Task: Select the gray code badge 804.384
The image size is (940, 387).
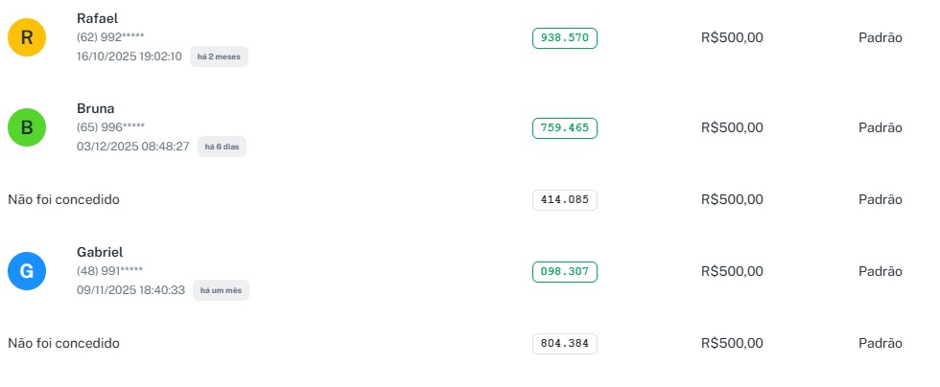Action: coord(565,344)
